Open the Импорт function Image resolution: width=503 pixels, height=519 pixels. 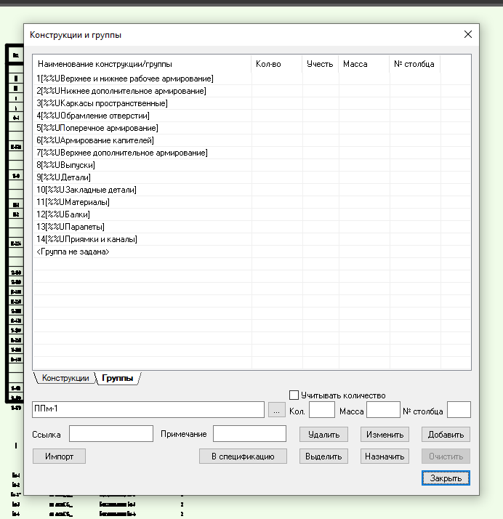click(59, 456)
